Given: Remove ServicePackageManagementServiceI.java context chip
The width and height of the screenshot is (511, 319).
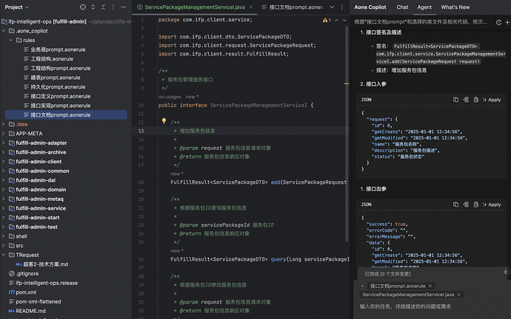Looking at the screenshot, I should point(459,295).
